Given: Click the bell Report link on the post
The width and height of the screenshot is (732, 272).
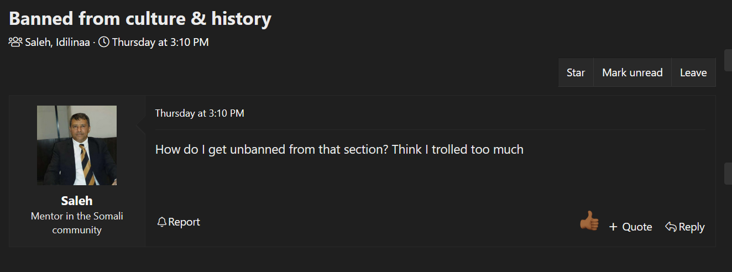Looking at the screenshot, I should [x=179, y=222].
